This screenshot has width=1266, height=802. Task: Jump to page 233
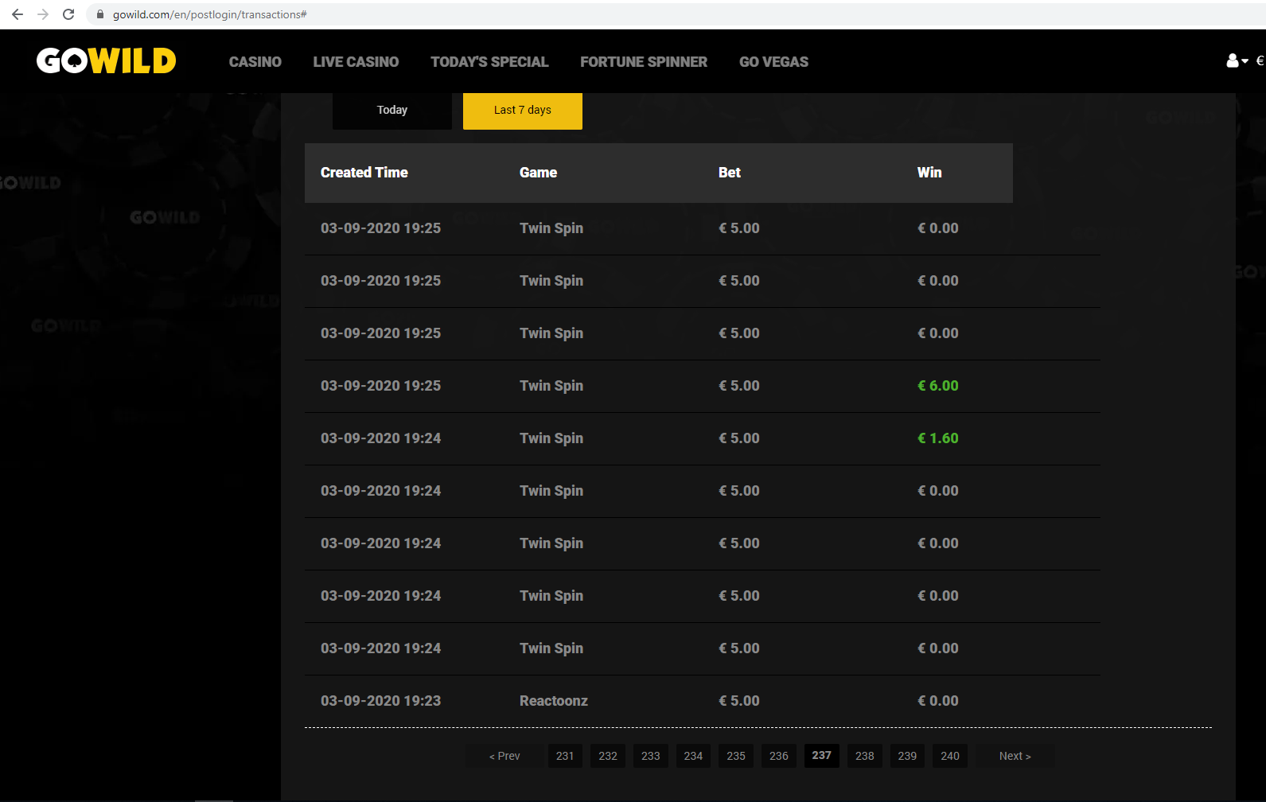[x=651, y=756]
